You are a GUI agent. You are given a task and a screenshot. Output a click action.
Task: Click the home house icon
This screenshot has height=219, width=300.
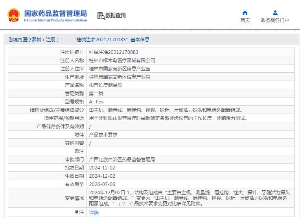point(245,13)
